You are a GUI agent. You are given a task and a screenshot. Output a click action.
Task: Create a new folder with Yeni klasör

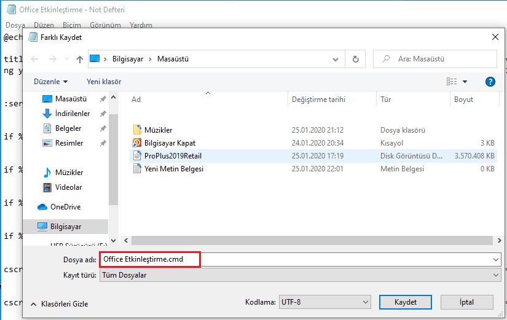(x=104, y=82)
